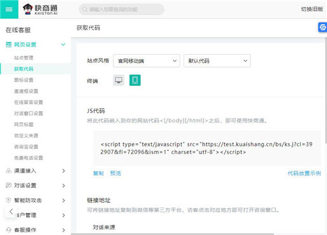Open the 官网移动端 site style dropdown

147,61
